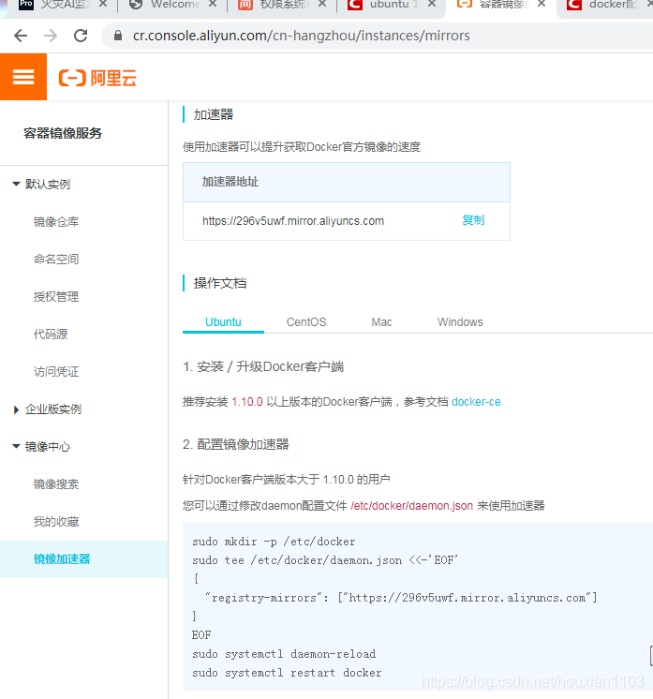Close the 容器镜像 active tab
This screenshot has width=653, height=699.
point(542,4)
